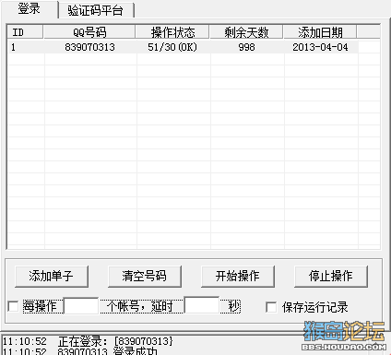Click the log line 正在登录: [839070313}

click(x=115, y=341)
